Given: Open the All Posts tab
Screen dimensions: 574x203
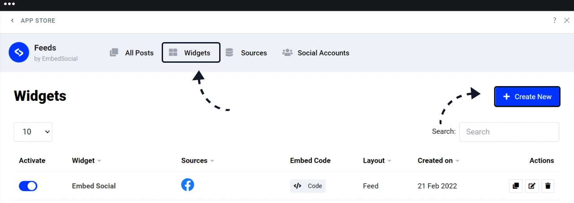Looking at the screenshot, I should (x=132, y=53).
